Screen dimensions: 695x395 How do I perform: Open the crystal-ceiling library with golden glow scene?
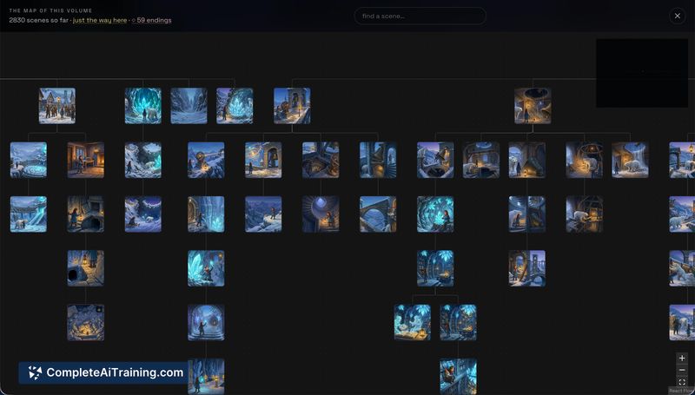(x=435, y=268)
